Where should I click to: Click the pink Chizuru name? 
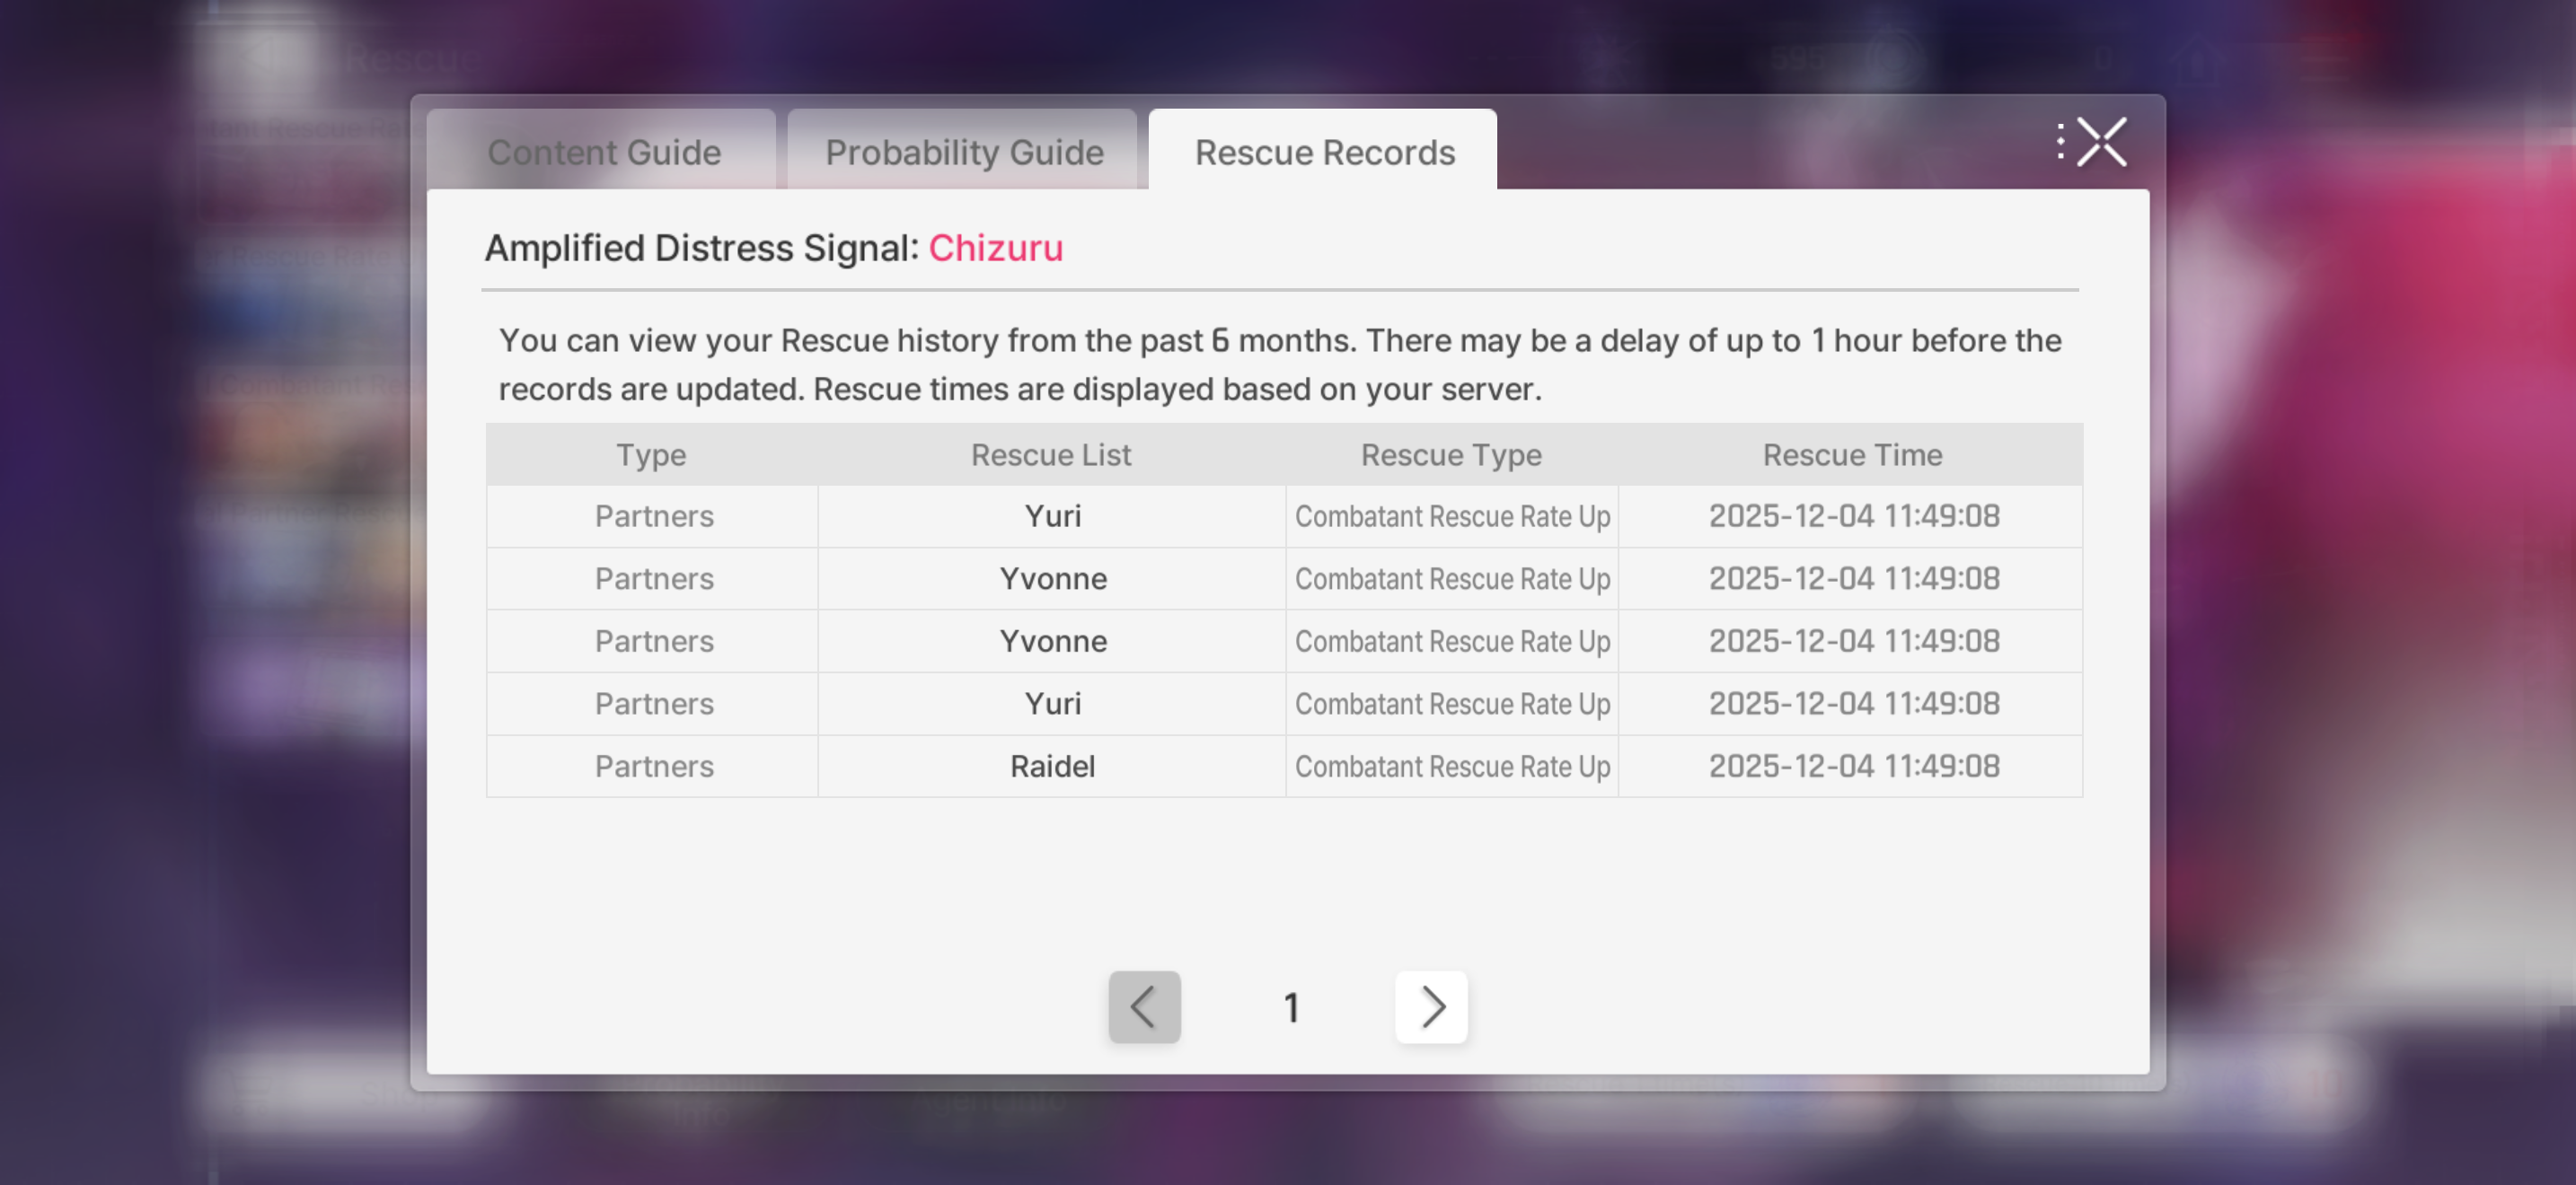point(995,248)
